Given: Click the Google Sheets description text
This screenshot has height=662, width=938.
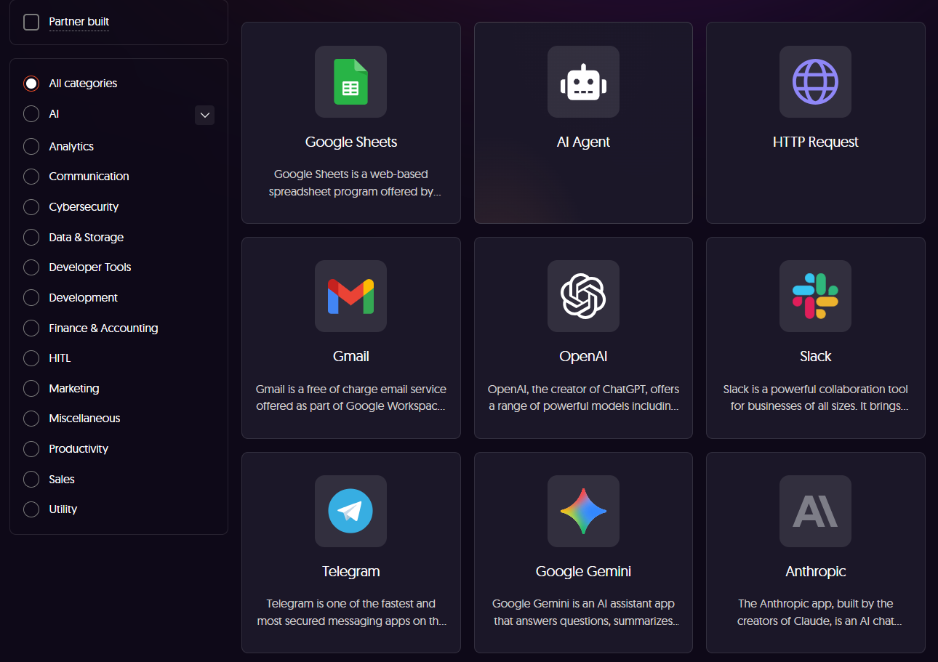Looking at the screenshot, I should pos(355,183).
